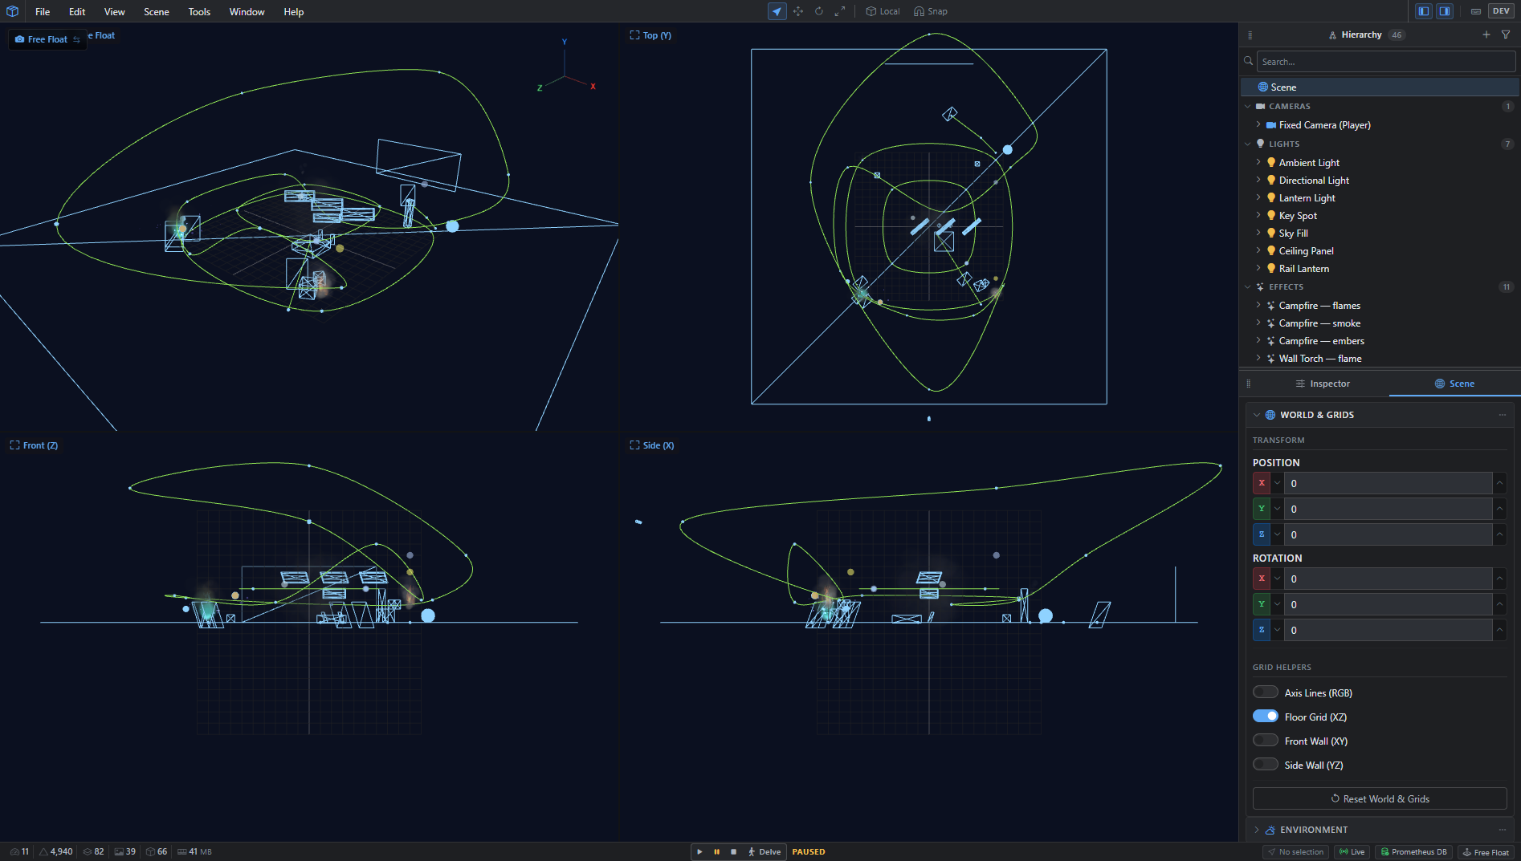Image resolution: width=1521 pixels, height=861 pixels.
Task: Collapse the LIGHTS group
Action: click(x=1247, y=144)
